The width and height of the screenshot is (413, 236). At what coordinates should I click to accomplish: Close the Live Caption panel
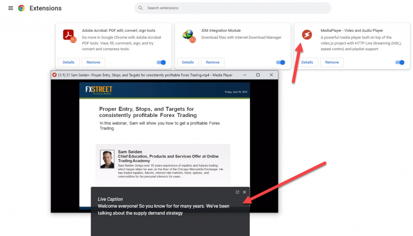coord(244,192)
